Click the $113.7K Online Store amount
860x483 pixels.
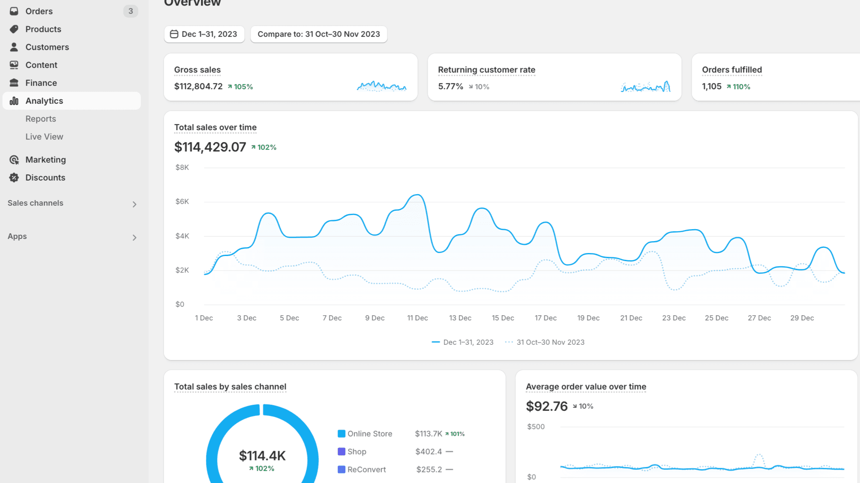429,434
